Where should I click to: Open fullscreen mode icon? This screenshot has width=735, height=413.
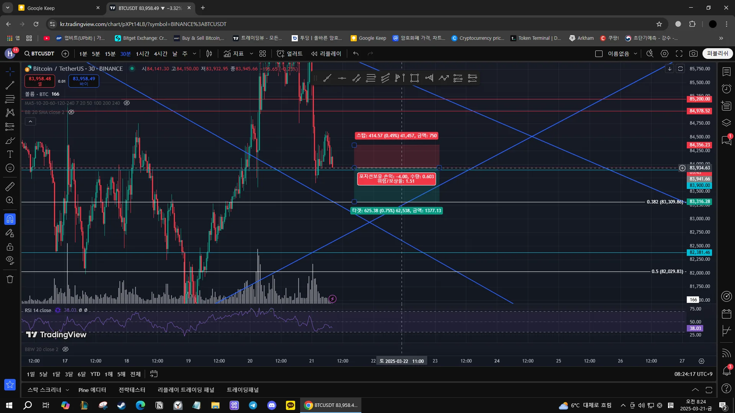(x=679, y=54)
